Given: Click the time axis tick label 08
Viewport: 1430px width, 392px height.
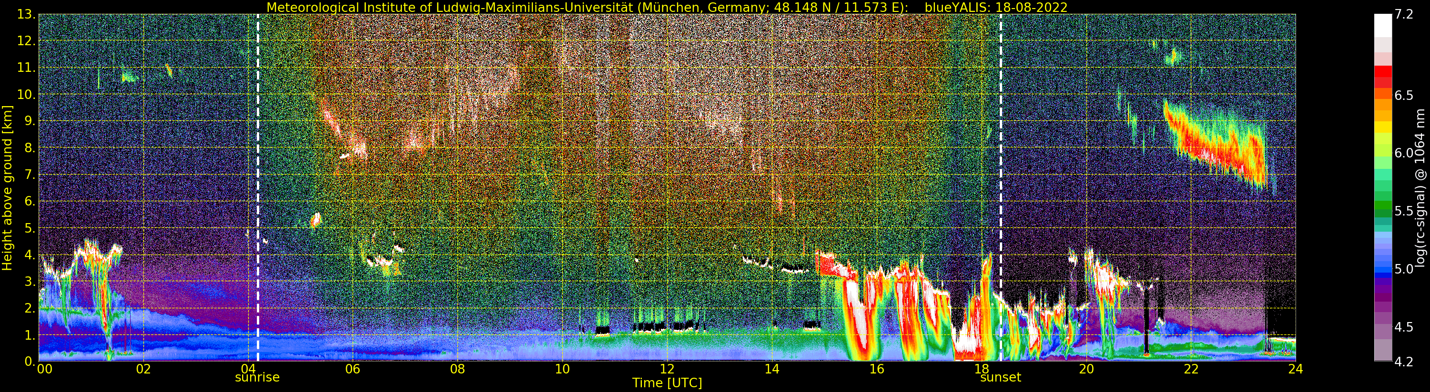Looking at the screenshot, I should [x=457, y=369].
